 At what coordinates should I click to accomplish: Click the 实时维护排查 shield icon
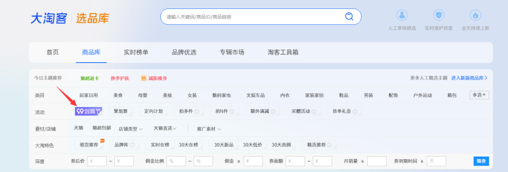click(x=439, y=15)
